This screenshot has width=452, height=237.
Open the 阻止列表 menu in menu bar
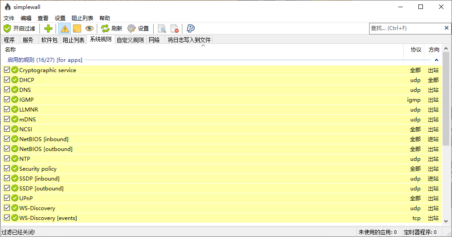click(x=82, y=18)
